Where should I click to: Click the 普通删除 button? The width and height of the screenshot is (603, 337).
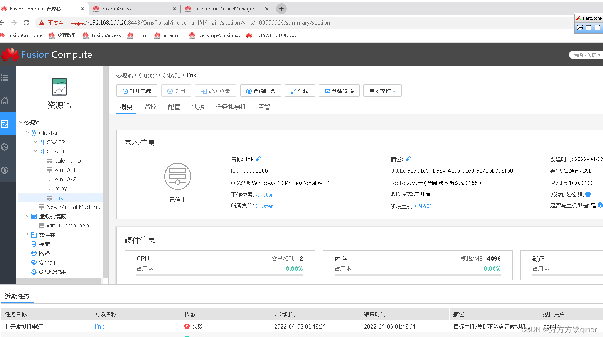[x=261, y=91]
